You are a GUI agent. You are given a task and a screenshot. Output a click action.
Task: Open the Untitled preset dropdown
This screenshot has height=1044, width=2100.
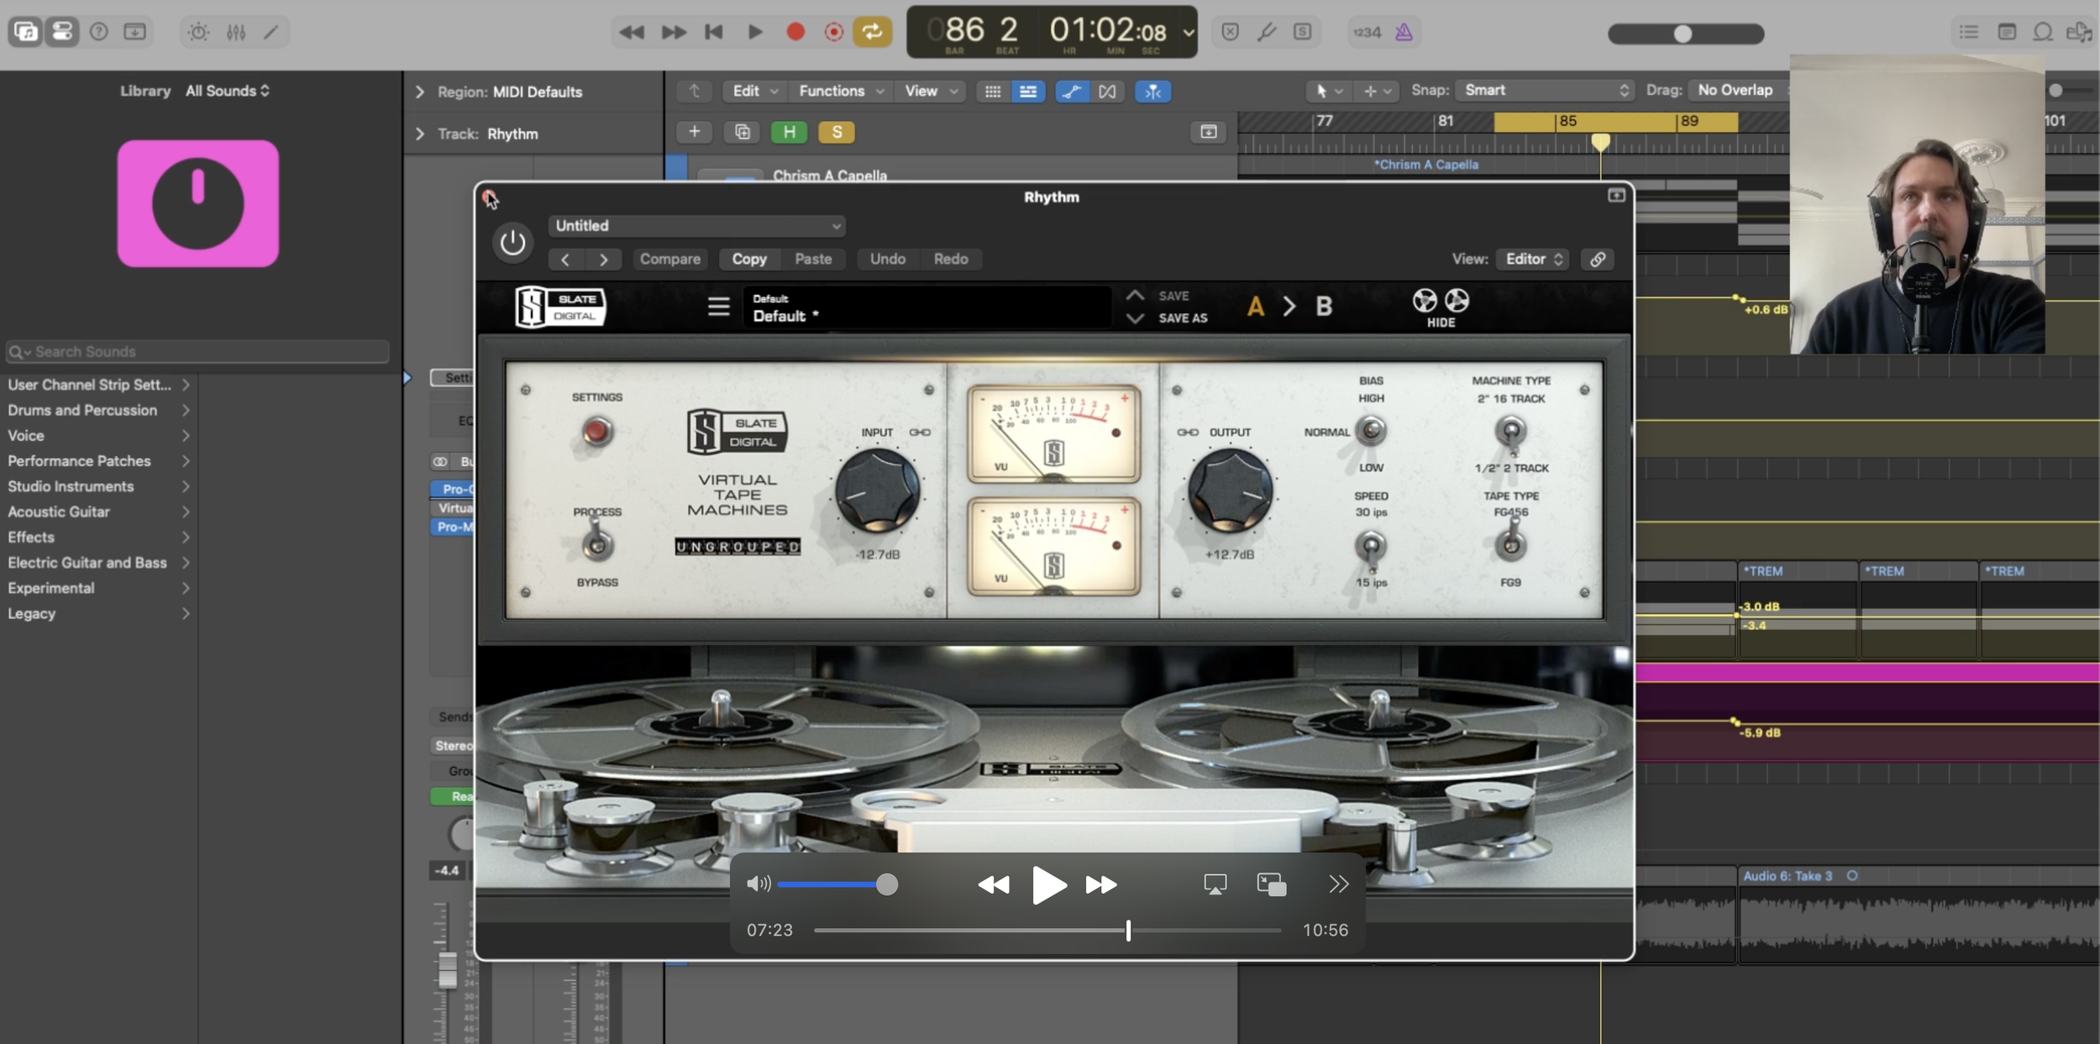click(x=696, y=225)
